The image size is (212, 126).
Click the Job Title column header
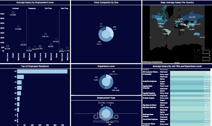point(146,70)
